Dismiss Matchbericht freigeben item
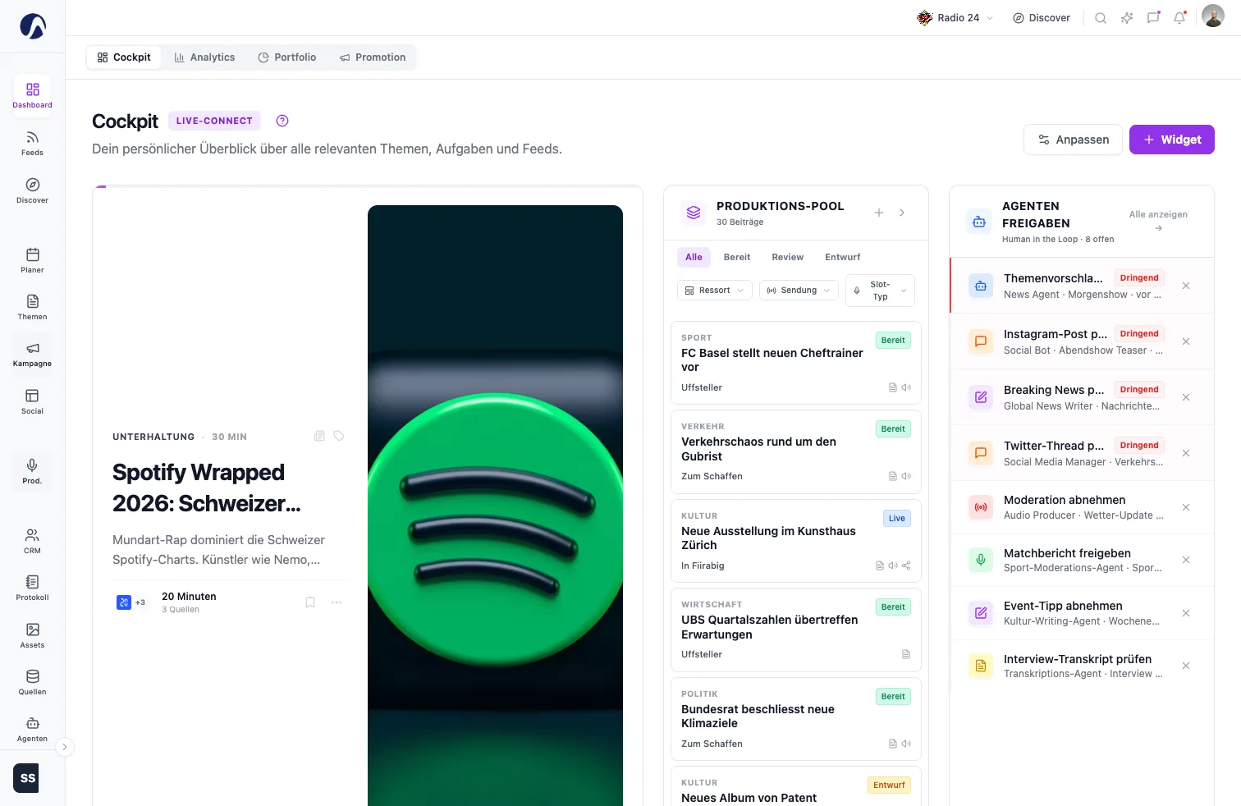 click(1186, 560)
